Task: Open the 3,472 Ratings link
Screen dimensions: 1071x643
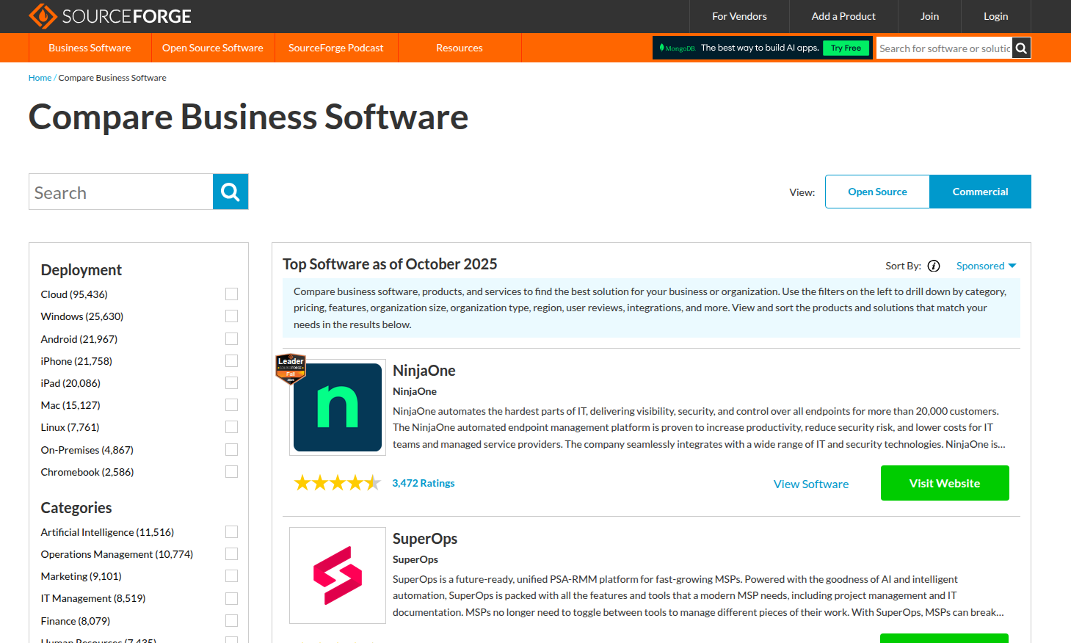Action: [x=423, y=483]
